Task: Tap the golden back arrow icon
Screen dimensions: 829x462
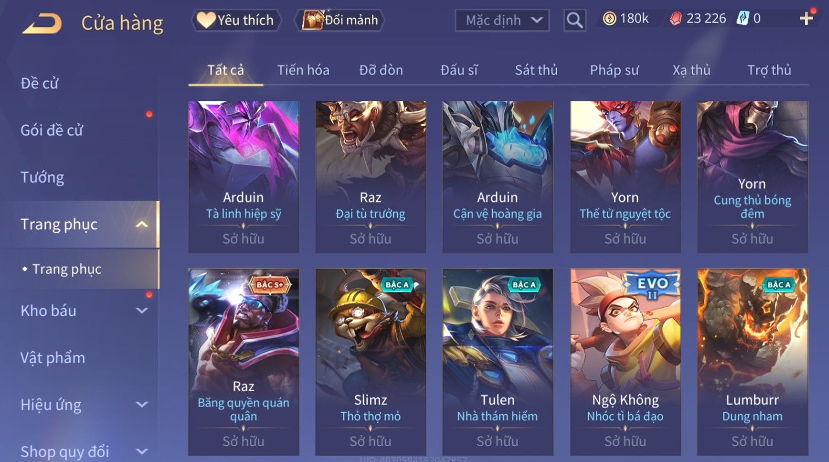Action: coord(42,24)
